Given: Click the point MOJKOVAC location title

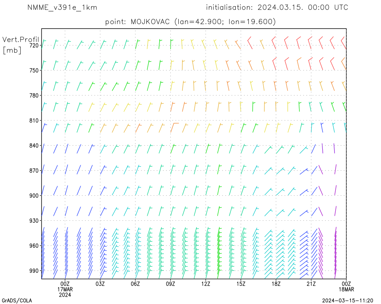Looking at the screenshot, I should (190, 22).
